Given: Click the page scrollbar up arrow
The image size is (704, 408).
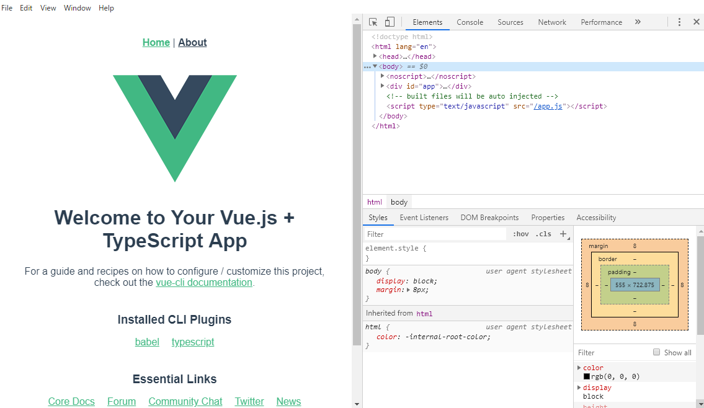Looking at the screenshot, I should 357,19.
